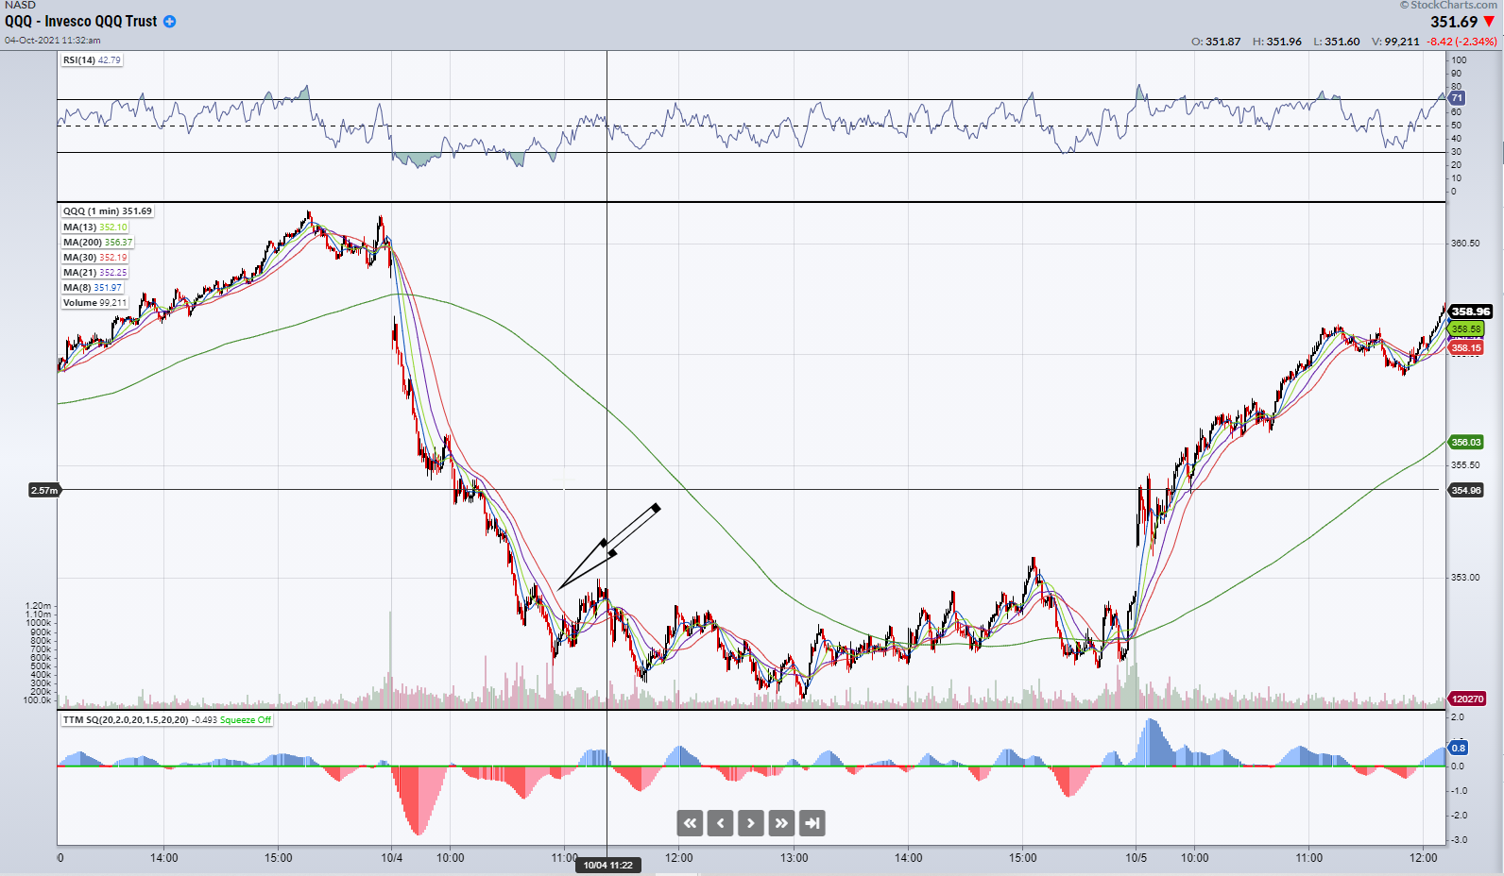Click the 2.57m label on the left edge
The width and height of the screenshot is (1504, 876).
pyautogui.click(x=44, y=490)
